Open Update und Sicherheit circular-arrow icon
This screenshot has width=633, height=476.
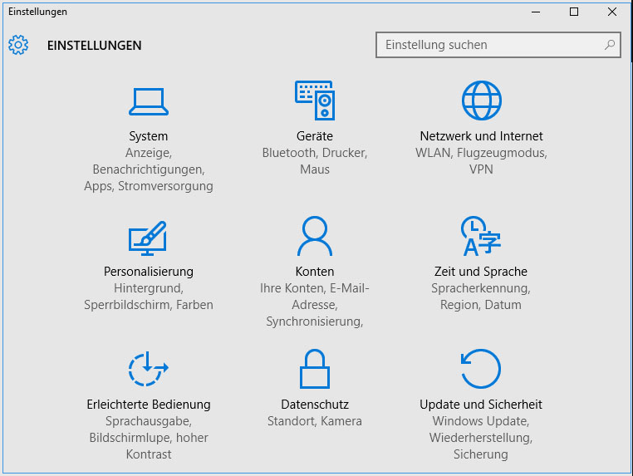coord(480,369)
